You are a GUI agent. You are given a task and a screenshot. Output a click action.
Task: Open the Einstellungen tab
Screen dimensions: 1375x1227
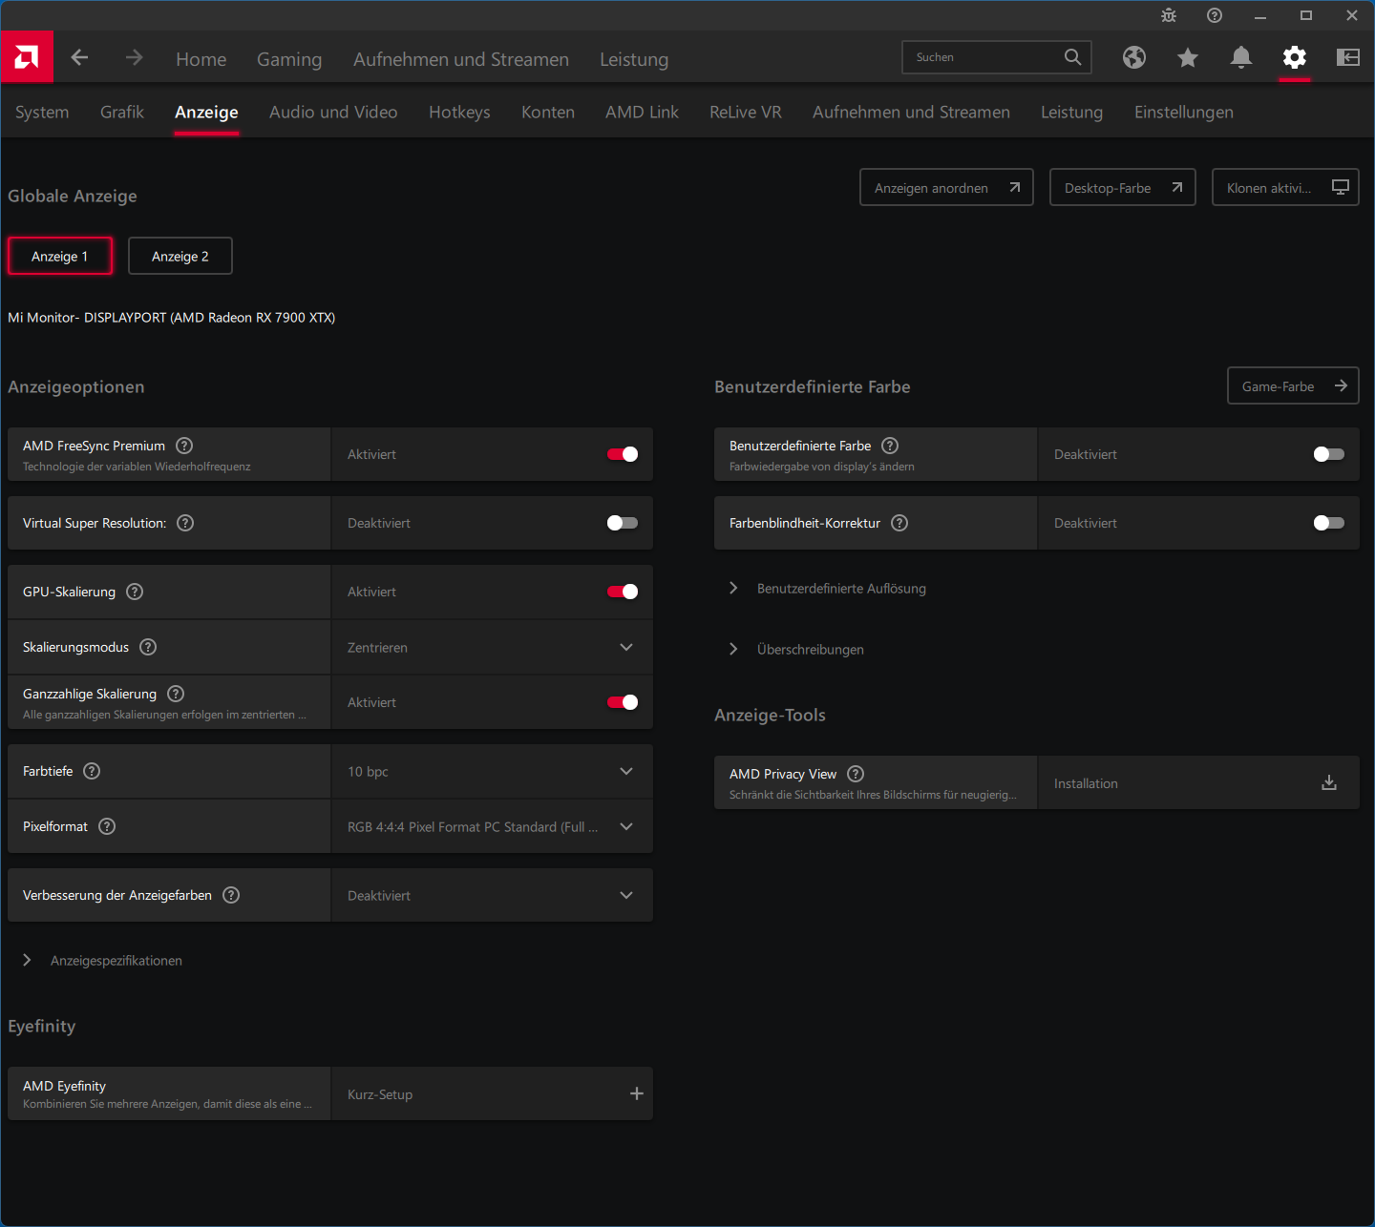tap(1184, 112)
